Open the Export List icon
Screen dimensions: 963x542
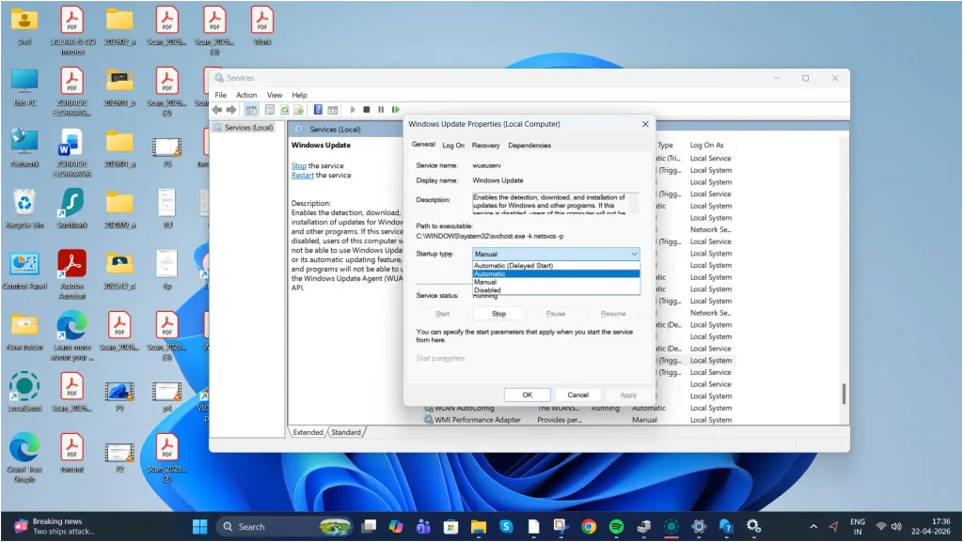pyautogui.click(x=299, y=109)
